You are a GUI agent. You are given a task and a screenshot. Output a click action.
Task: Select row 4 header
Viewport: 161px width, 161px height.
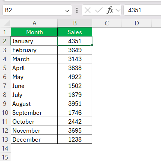5,59
